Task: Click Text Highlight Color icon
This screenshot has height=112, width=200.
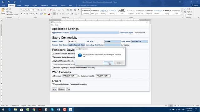Action: [45, 14]
